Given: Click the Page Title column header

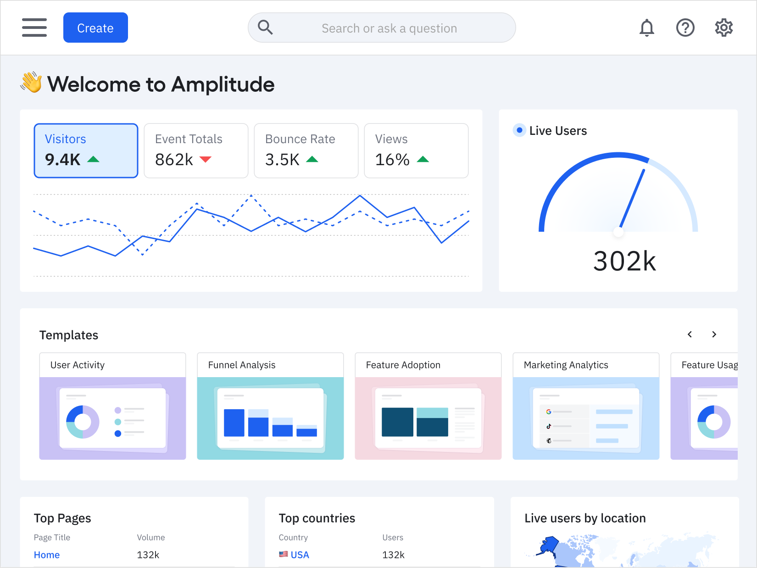Looking at the screenshot, I should coord(52,537).
